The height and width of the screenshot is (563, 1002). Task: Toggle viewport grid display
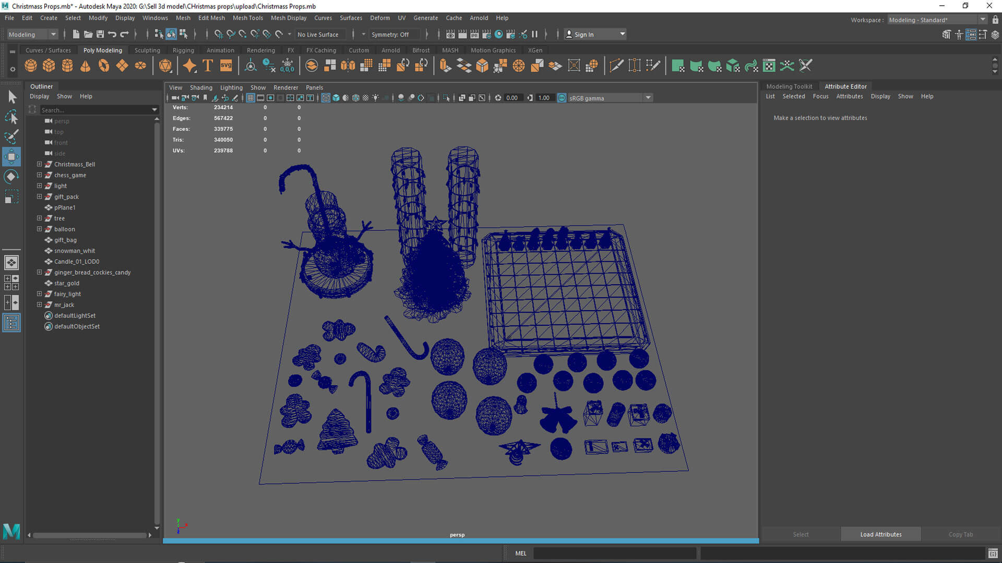(250, 98)
